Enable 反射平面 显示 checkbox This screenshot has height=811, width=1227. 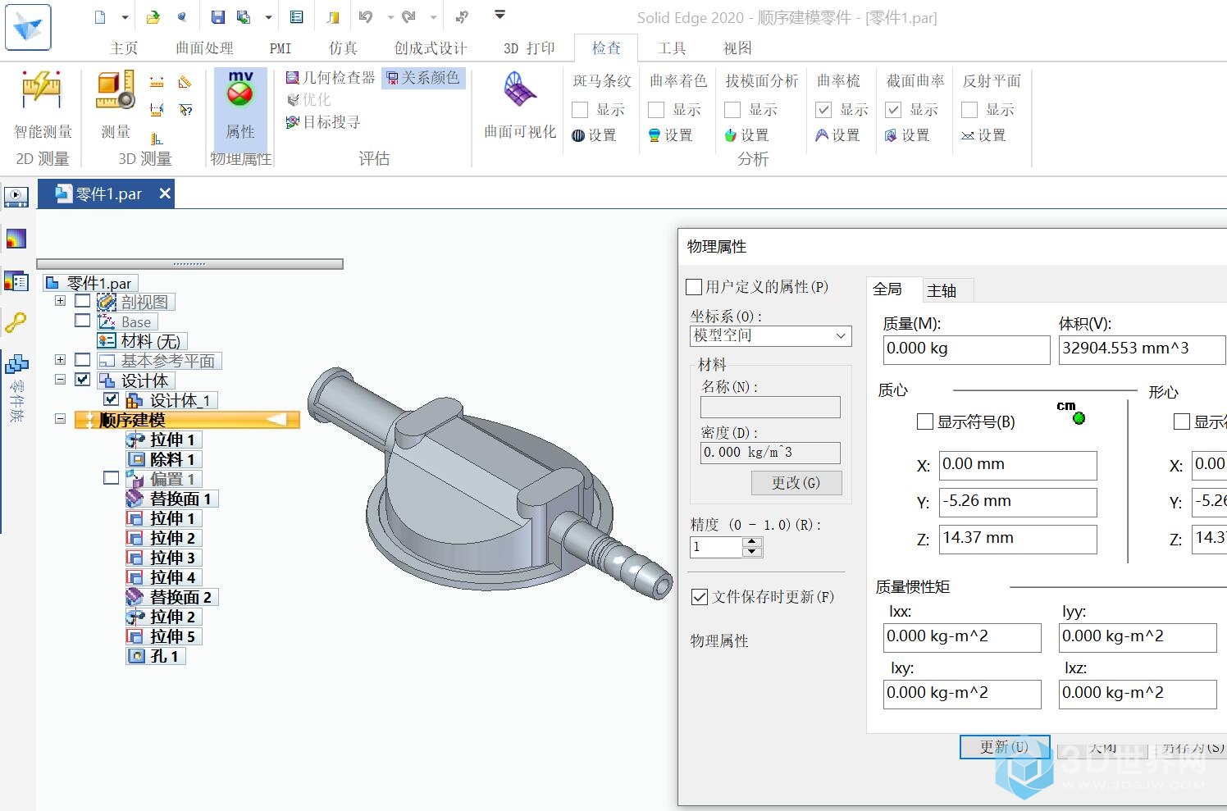[969, 110]
